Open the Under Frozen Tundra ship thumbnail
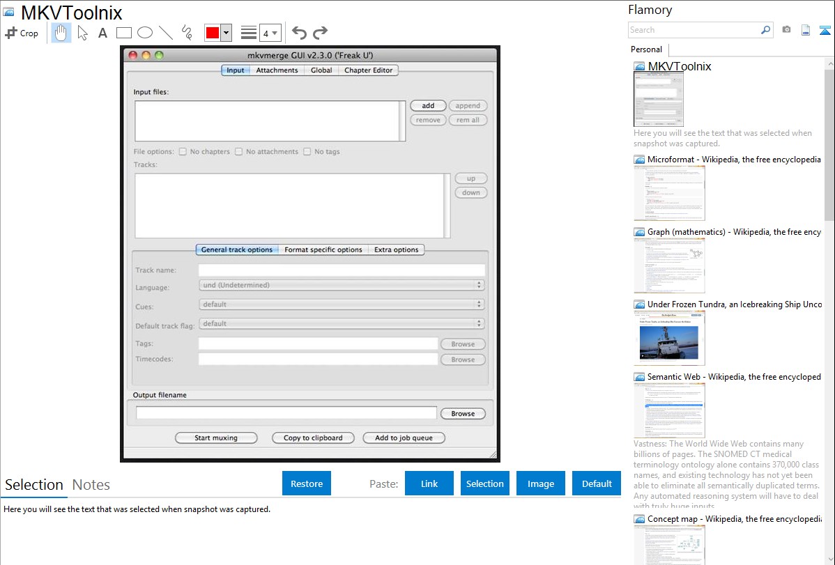This screenshot has height=565, width=835. click(669, 338)
